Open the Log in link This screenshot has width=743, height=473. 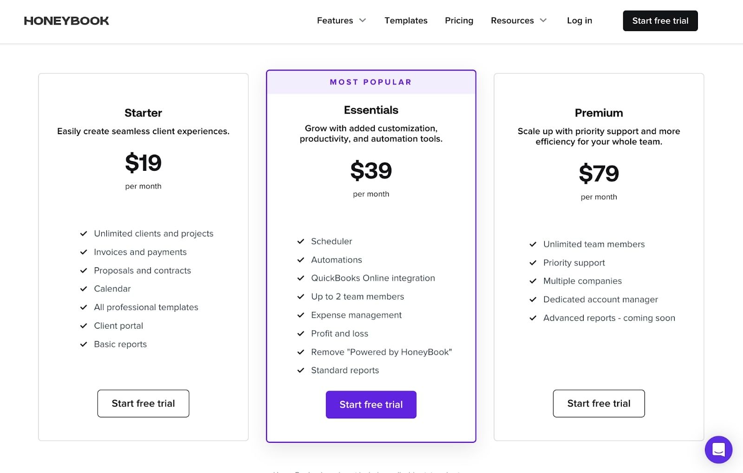[x=579, y=20]
